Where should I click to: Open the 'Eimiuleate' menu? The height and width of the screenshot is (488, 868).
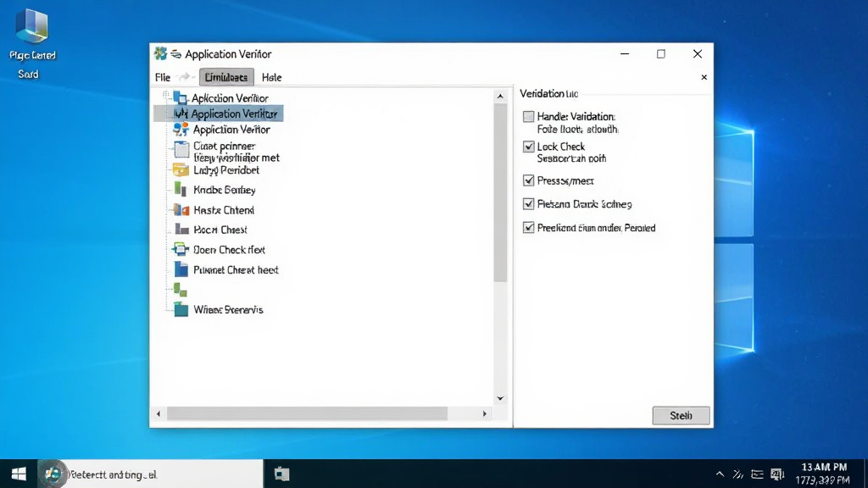point(226,77)
